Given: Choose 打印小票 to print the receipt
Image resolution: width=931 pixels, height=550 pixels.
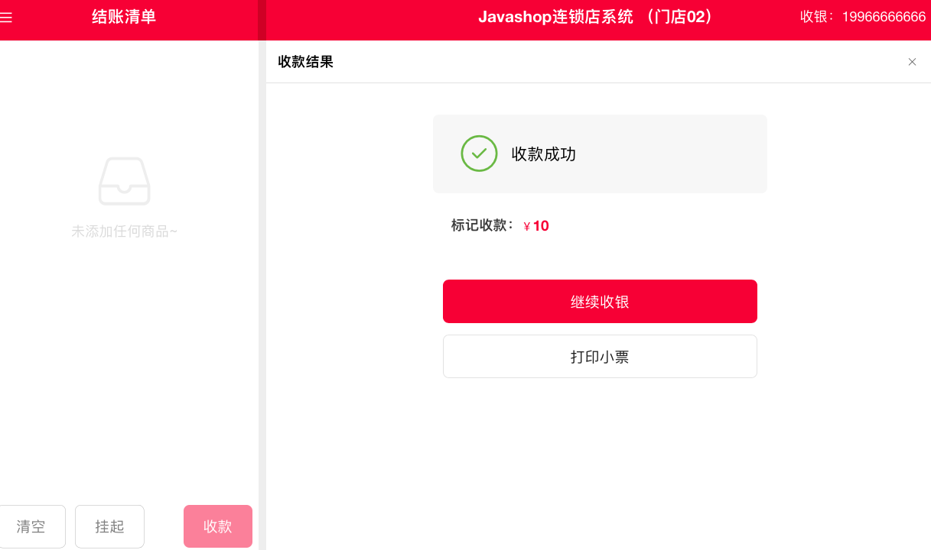Looking at the screenshot, I should click(x=600, y=357).
